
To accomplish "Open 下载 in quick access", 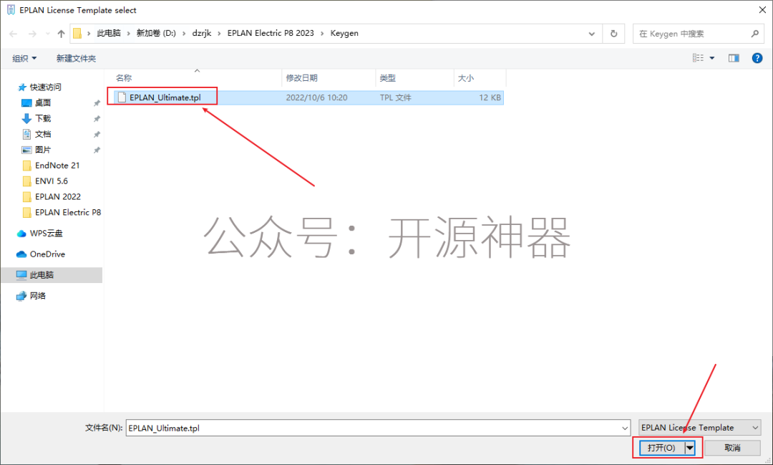I will pyautogui.click(x=42, y=118).
